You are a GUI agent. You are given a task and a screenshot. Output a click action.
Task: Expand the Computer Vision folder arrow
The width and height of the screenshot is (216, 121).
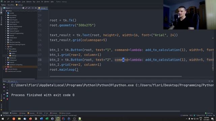(6, 22)
